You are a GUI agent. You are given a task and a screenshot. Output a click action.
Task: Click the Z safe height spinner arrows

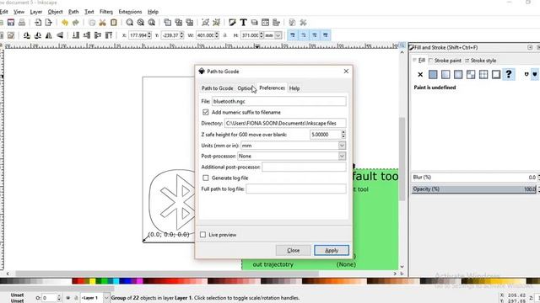point(343,135)
